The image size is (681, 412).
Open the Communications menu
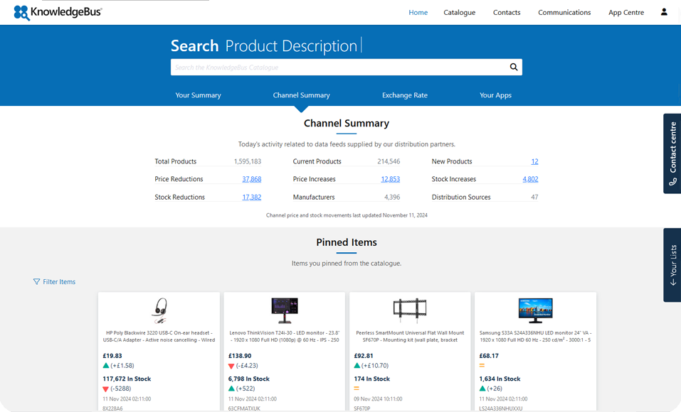pos(564,13)
